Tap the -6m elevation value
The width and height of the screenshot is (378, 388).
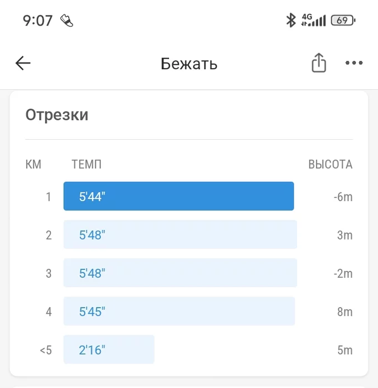pos(343,197)
